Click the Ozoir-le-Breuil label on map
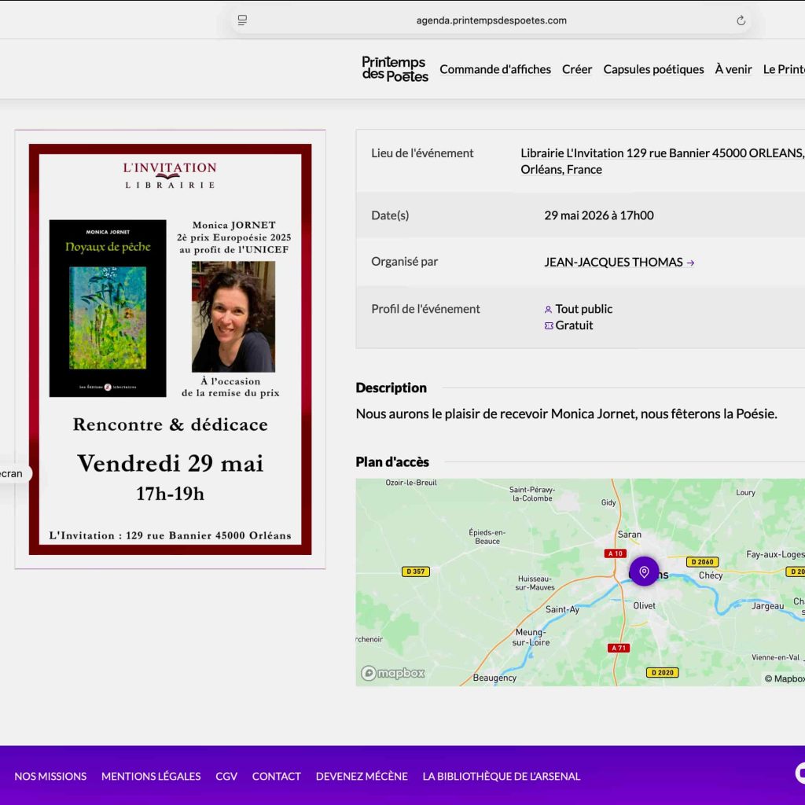Viewport: 805px width, 805px height. [x=411, y=483]
